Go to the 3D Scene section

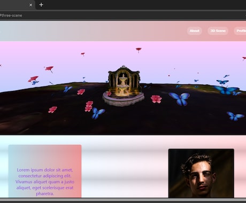[218, 31]
